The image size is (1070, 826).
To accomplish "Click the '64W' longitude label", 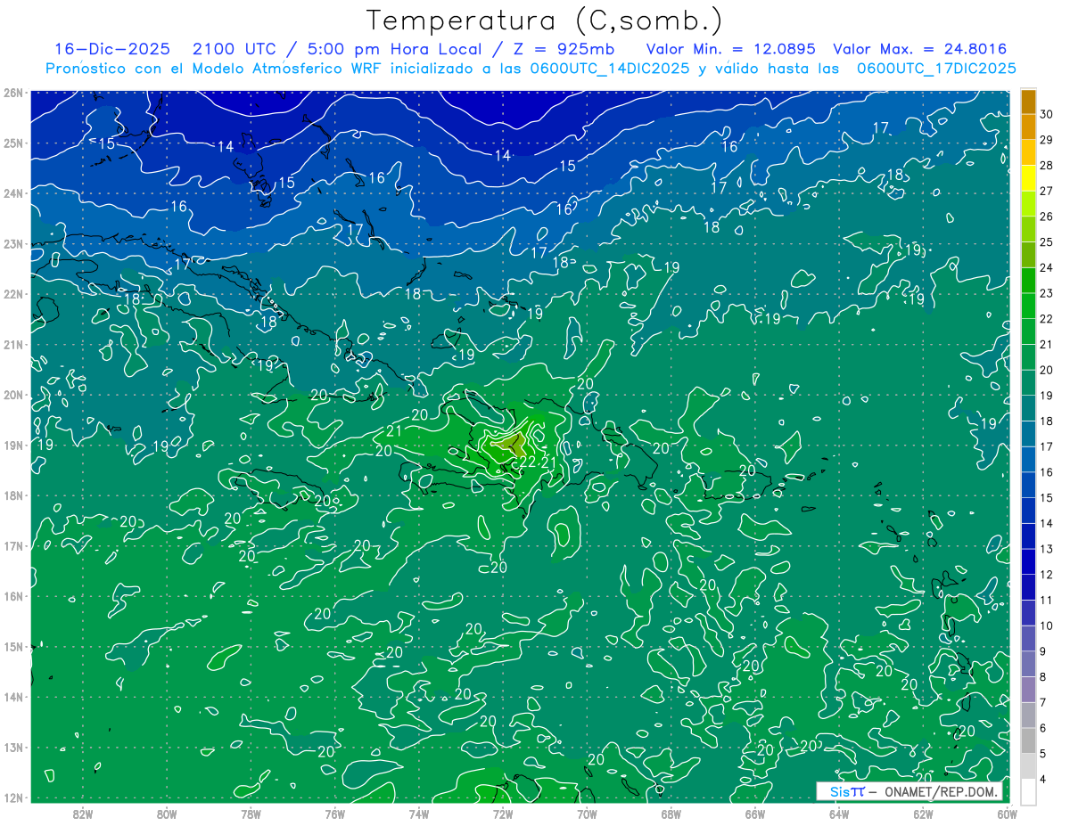I will tap(838, 814).
